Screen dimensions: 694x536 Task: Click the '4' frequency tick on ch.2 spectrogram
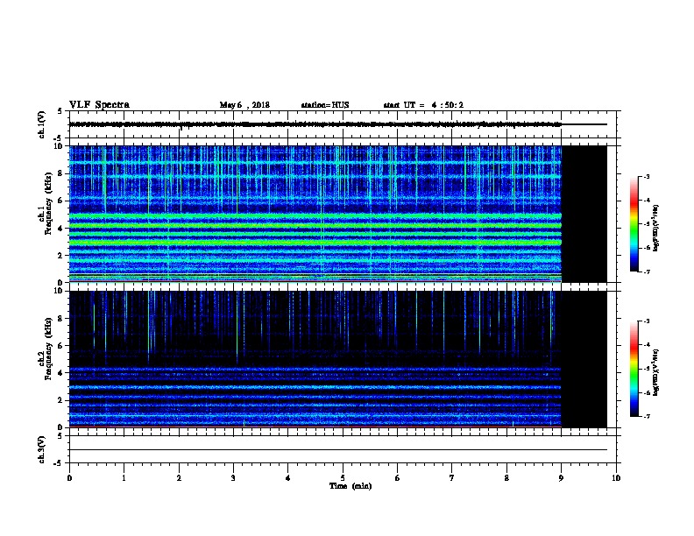click(x=61, y=373)
